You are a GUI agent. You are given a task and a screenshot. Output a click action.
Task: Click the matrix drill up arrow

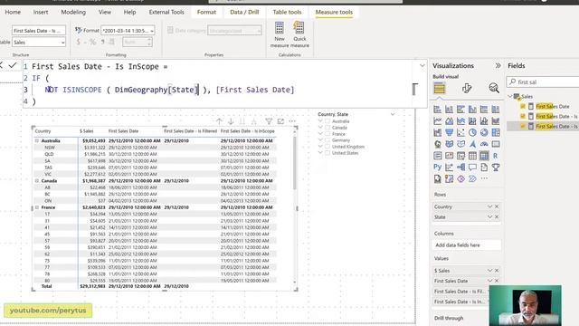pos(219,121)
